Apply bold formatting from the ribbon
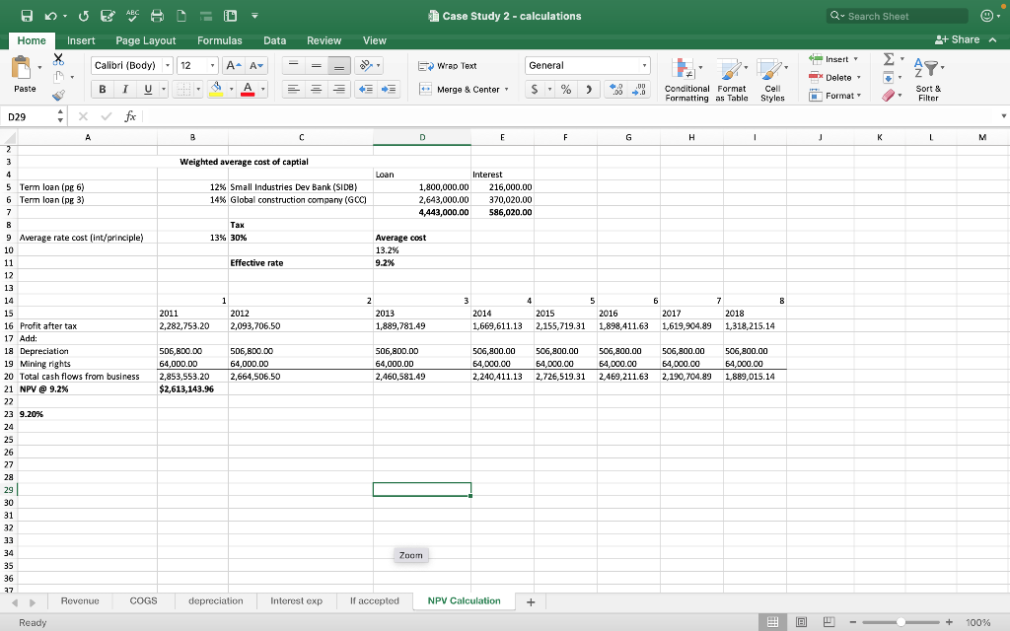The image size is (1010, 631). click(103, 89)
